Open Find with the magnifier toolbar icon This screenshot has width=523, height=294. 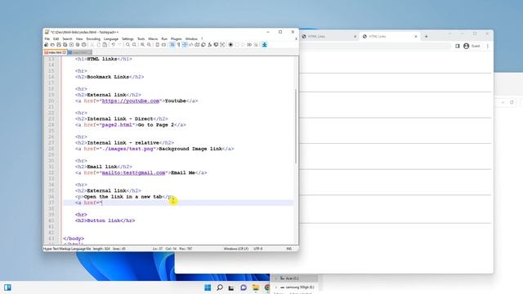click(x=127, y=45)
